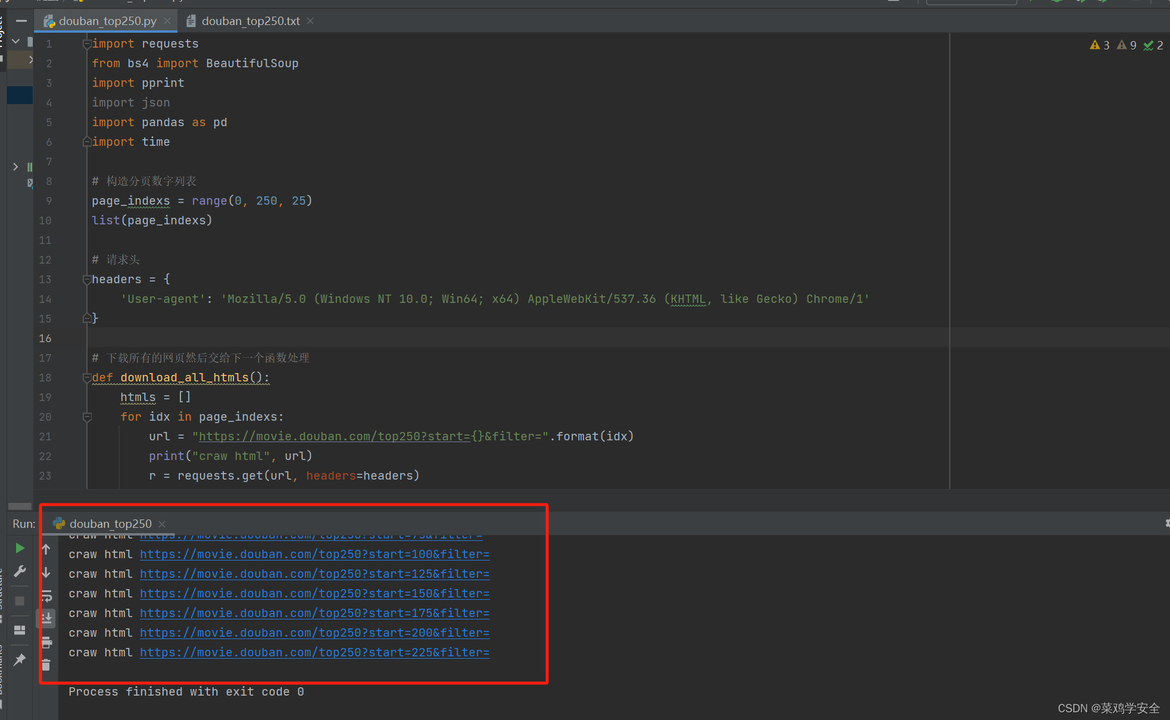Collapse the project tool window minus icon

(x=21, y=21)
